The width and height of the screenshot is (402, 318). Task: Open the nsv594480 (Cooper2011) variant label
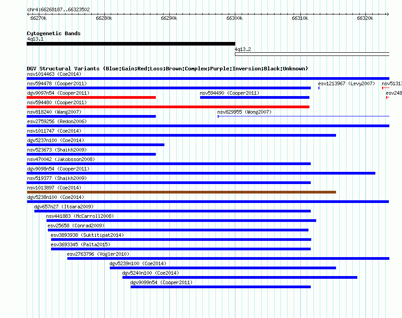pyautogui.click(x=57, y=102)
